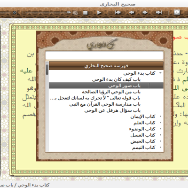The image size is (188, 188).
Task: Adjust the playback position slider handle
Action: 69,12
